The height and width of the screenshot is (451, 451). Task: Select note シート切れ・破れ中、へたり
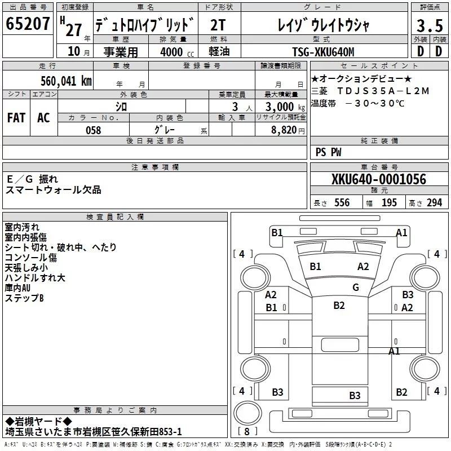point(60,247)
